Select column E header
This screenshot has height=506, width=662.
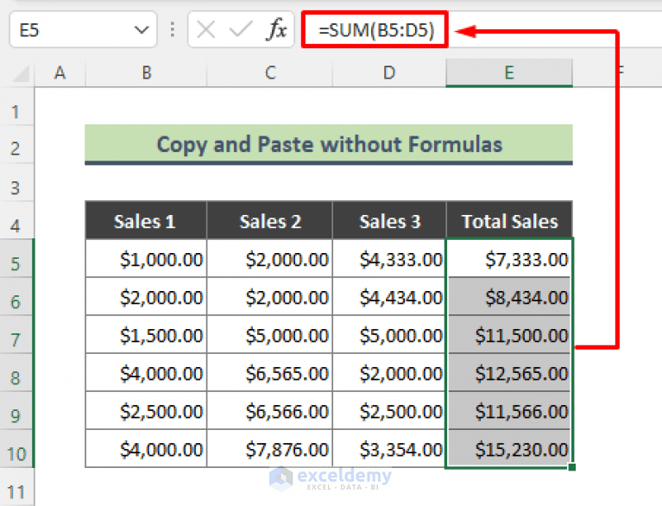[x=509, y=73]
